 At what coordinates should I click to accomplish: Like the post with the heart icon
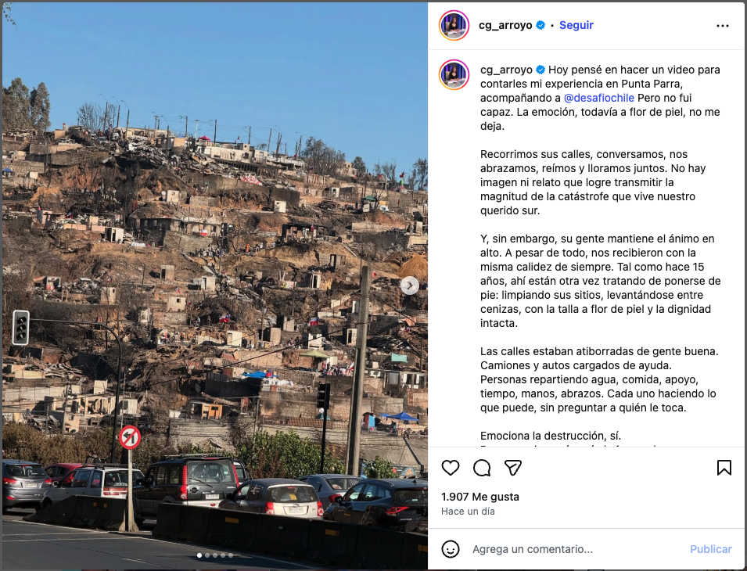click(451, 468)
